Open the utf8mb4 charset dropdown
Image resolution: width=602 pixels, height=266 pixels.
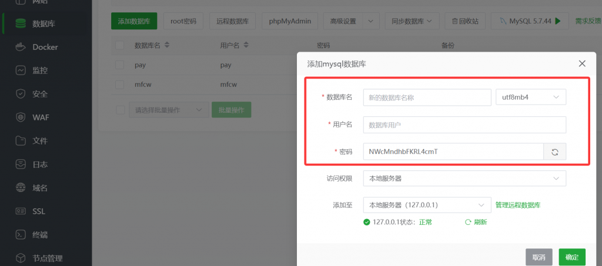click(530, 97)
